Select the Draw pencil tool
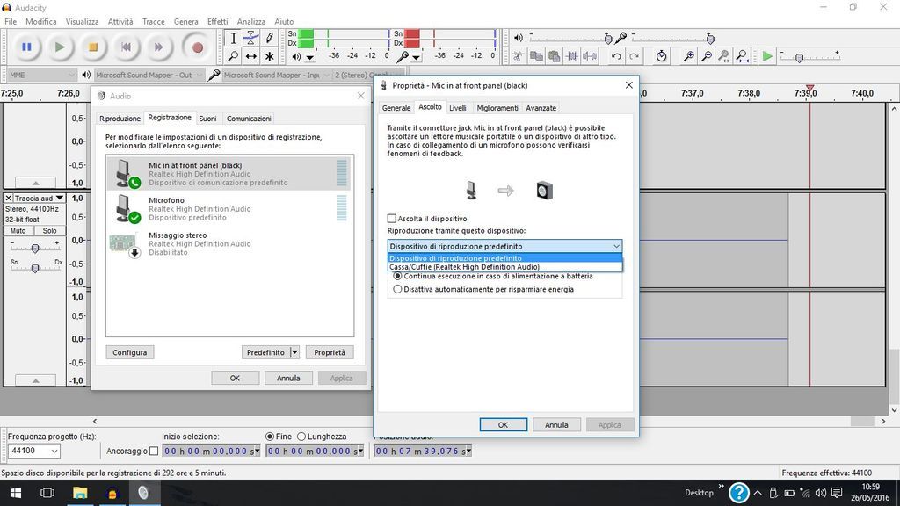This screenshot has height=506, width=900. click(269, 38)
